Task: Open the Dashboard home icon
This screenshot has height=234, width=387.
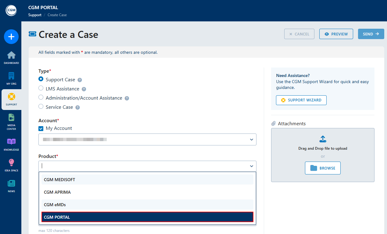Action: 11,55
